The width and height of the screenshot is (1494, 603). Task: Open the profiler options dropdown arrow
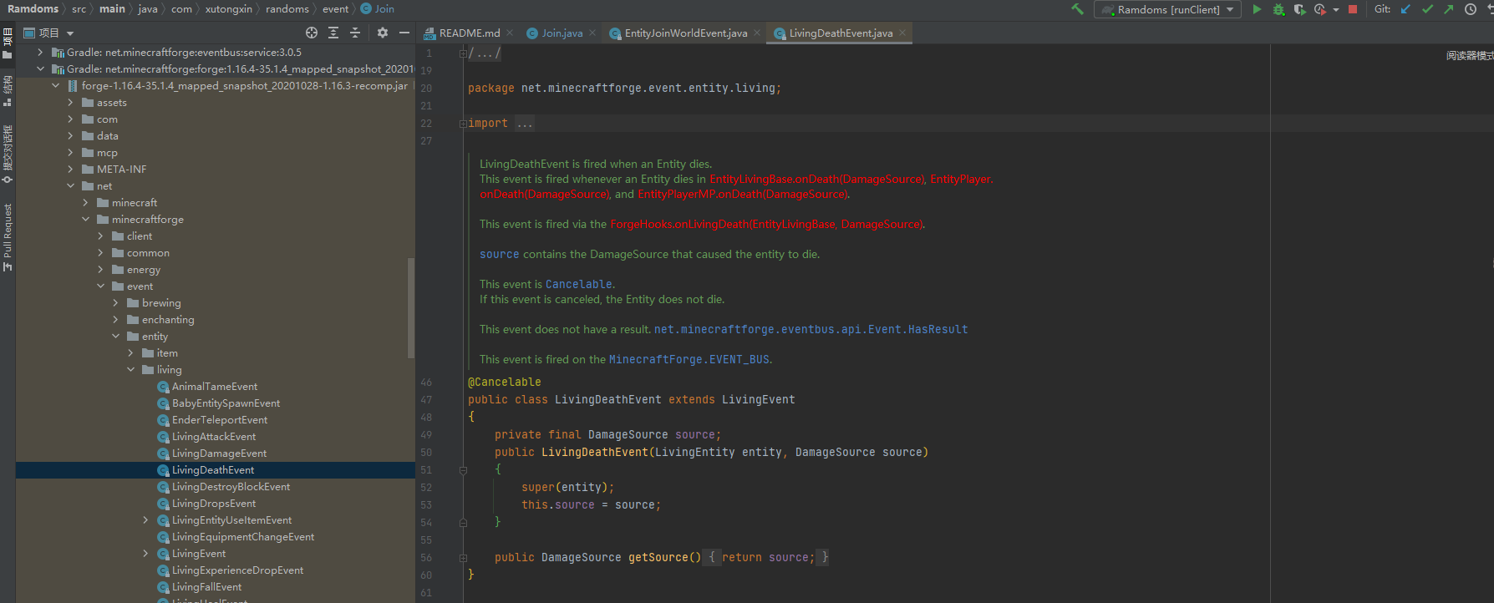(1335, 10)
